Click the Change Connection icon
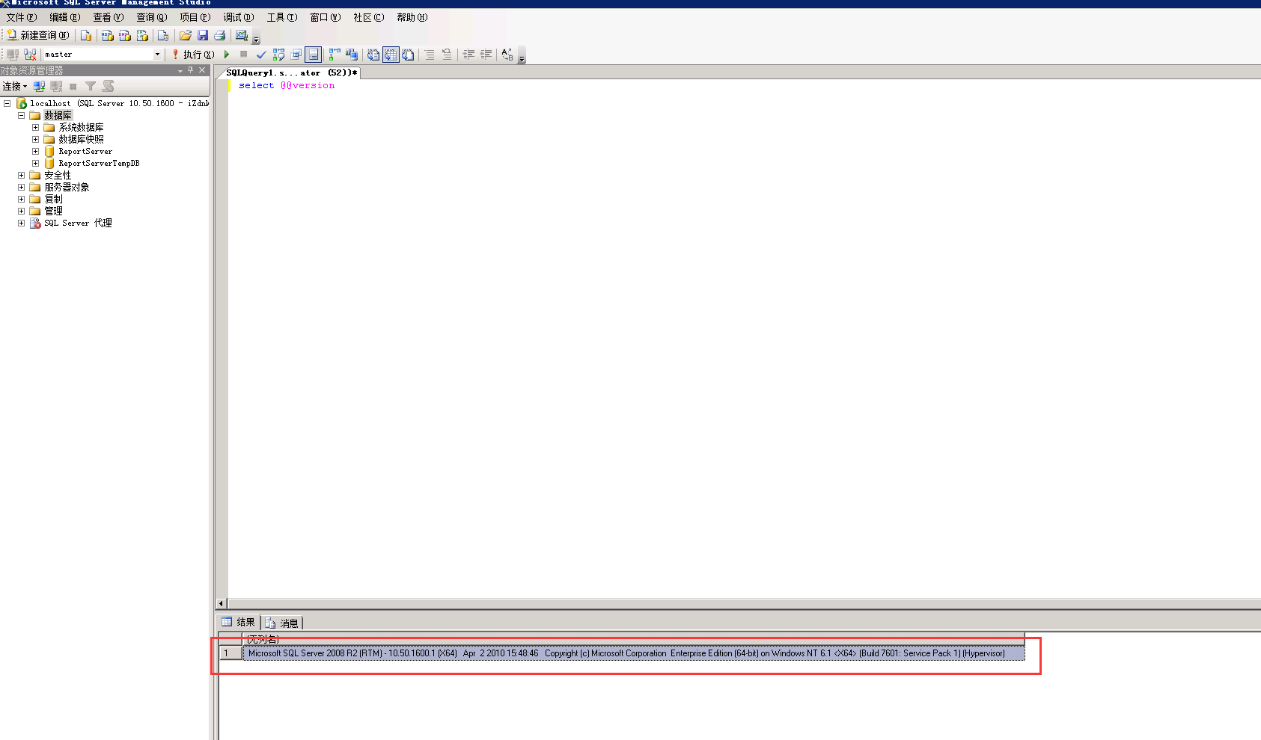The height and width of the screenshot is (740, 1261). point(30,55)
